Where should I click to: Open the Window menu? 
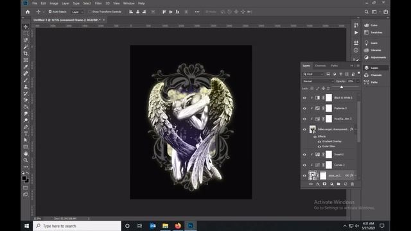coord(128,3)
